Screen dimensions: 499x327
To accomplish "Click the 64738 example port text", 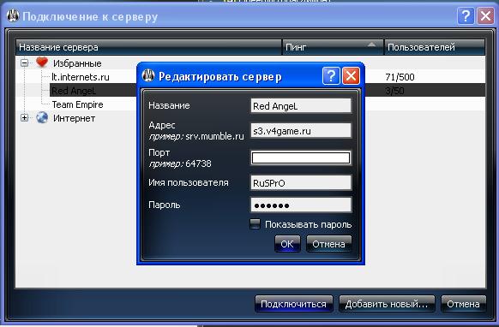I will [198, 163].
